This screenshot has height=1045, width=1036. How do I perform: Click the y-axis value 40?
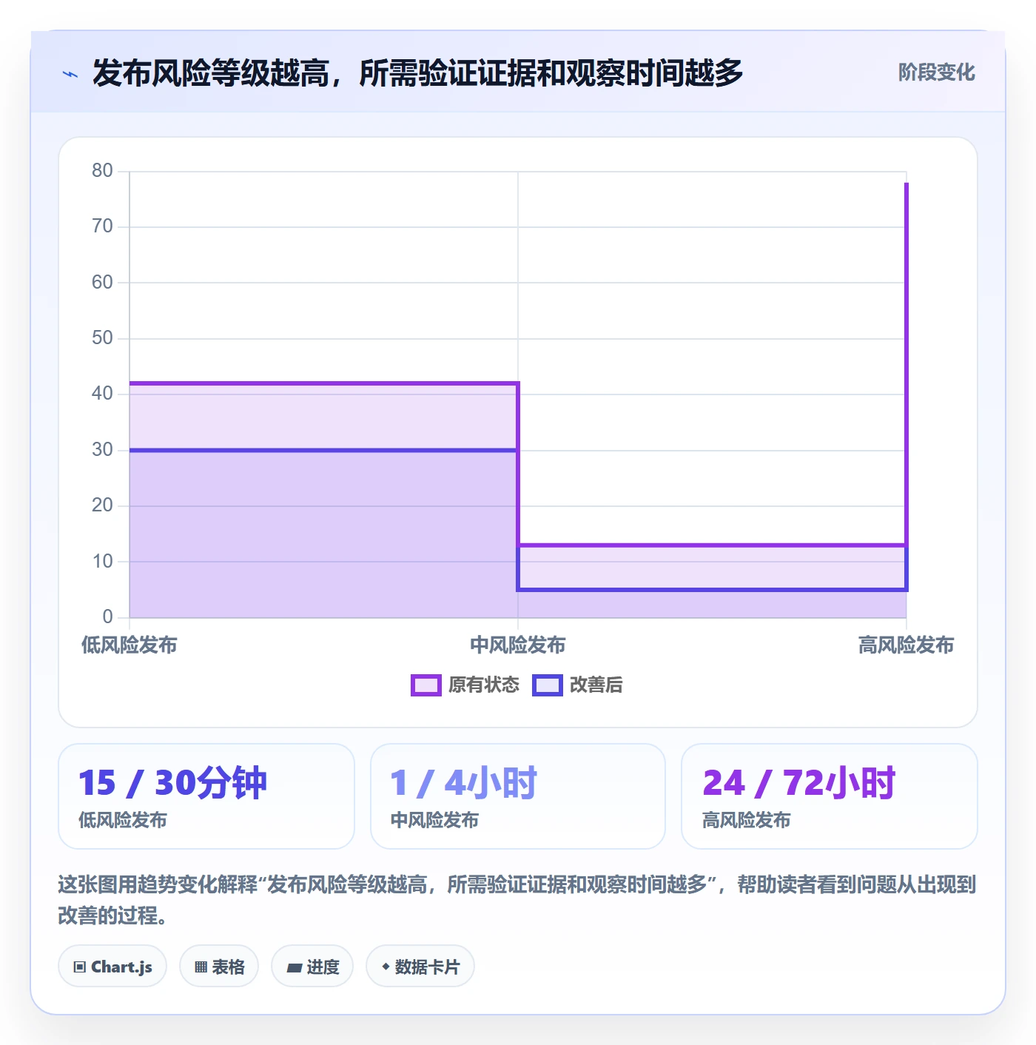(x=102, y=394)
